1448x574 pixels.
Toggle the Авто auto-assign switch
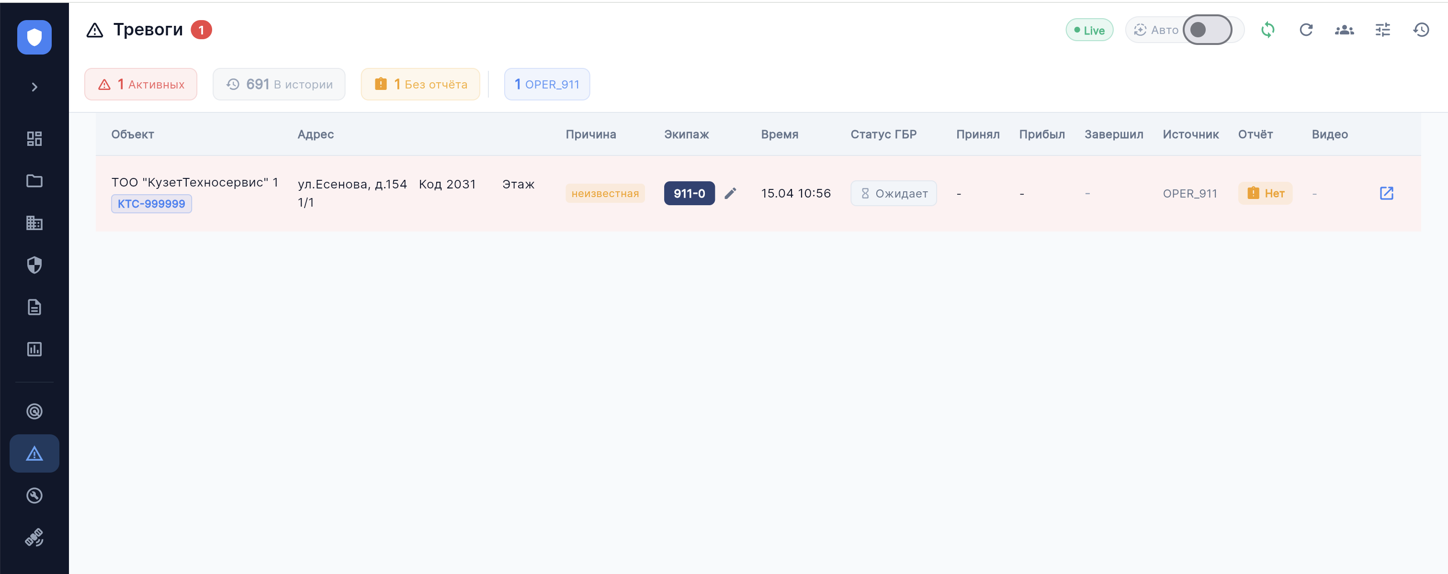(1207, 30)
